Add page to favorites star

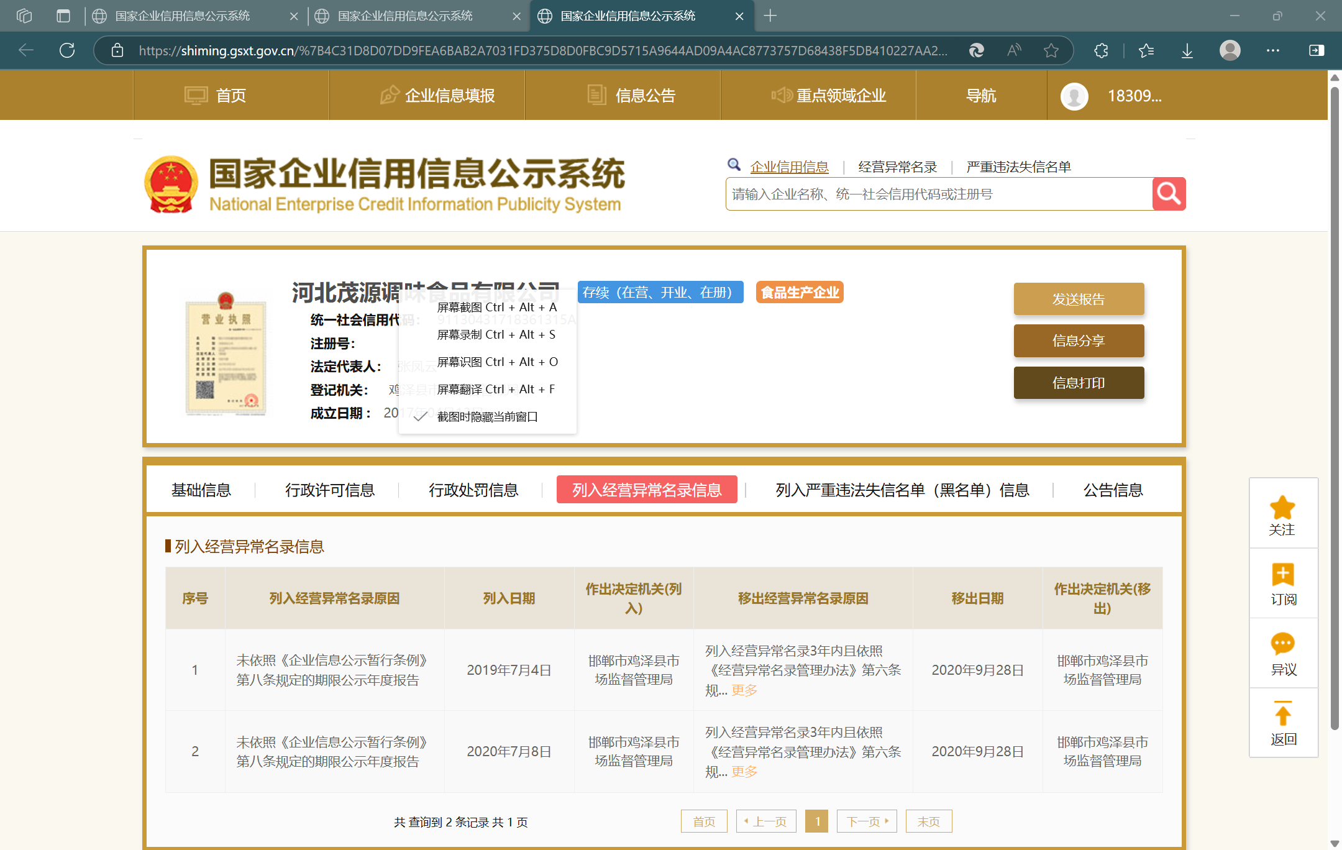coord(1051,50)
